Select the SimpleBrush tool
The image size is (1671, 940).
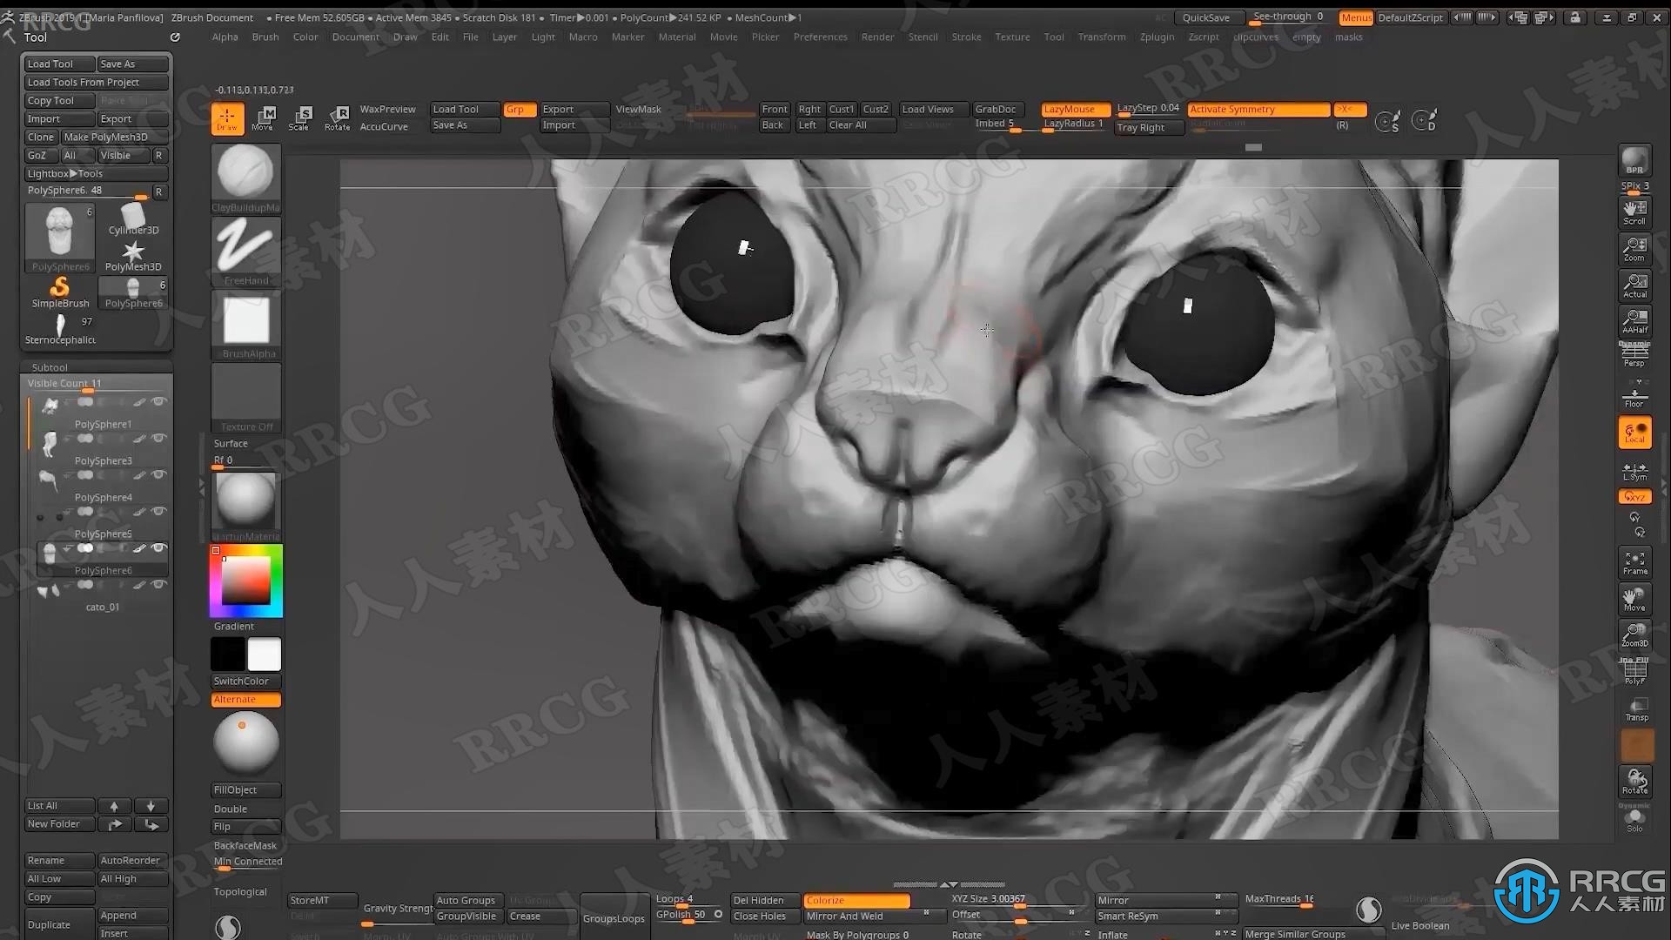click(x=60, y=291)
